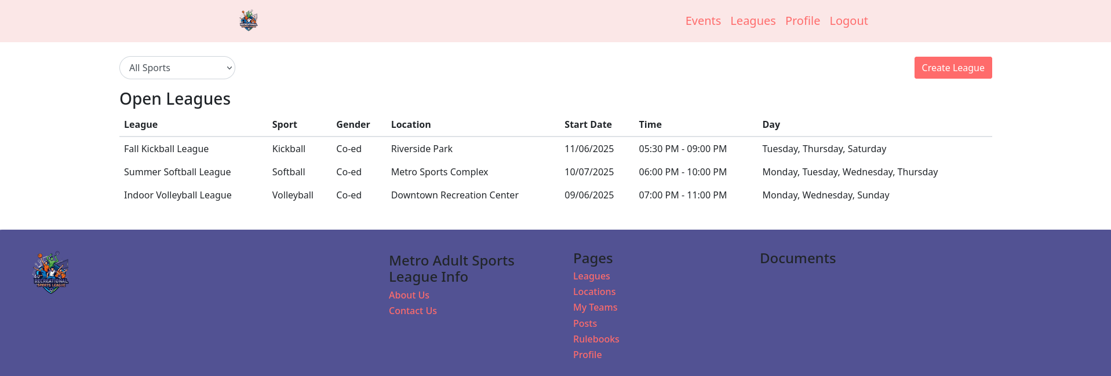Image resolution: width=1111 pixels, height=376 pixels.
Task: Open Rulebooks from footer Pages
Action: click(596, 339)
